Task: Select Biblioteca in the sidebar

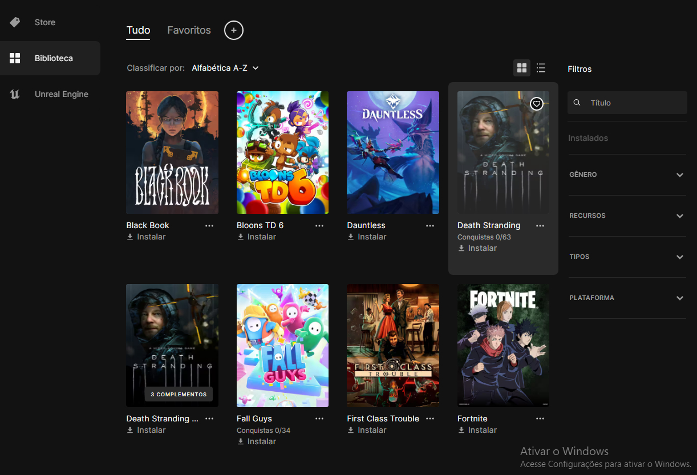Action: pos(50,58)
